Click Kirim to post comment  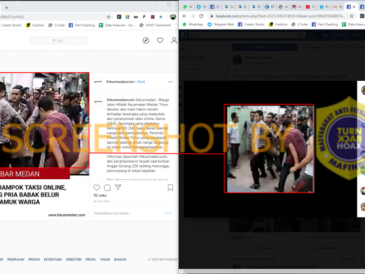click(169, 213)
